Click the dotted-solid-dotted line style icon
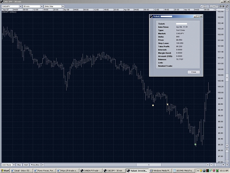Image resolution: width=230 pixels, height=173 pixels. click(214, 6)
